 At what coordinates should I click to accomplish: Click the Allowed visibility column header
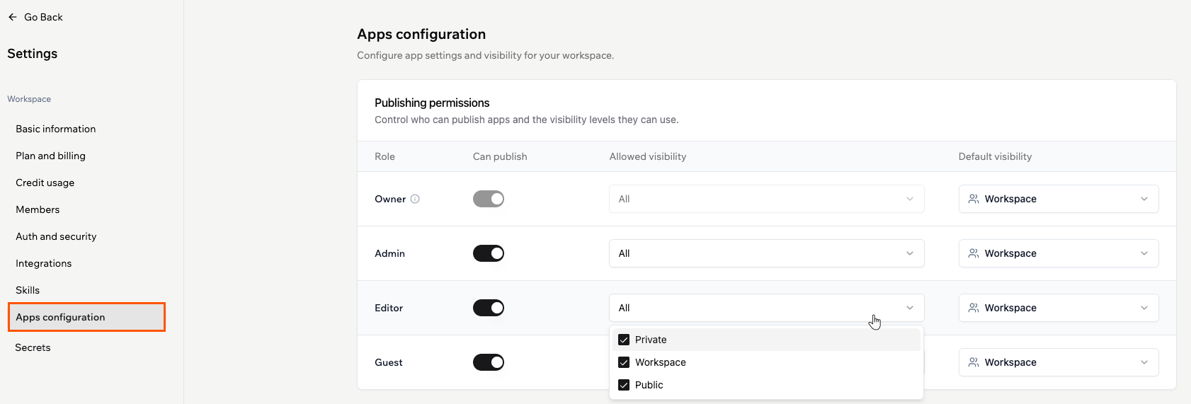[x=648, y=156]
